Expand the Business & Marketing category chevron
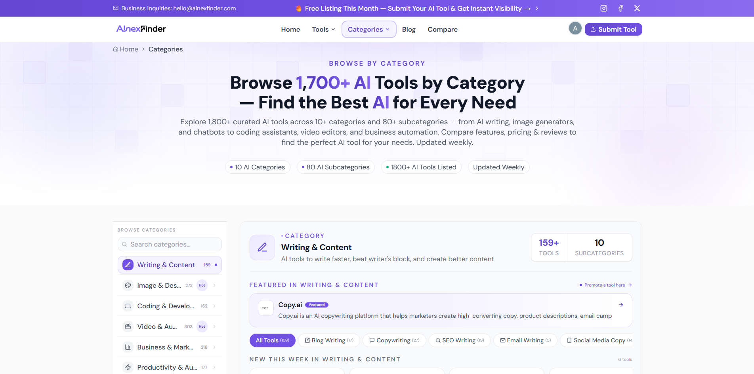Viewport: 754px width, 374px height. [x=214, y=347]
